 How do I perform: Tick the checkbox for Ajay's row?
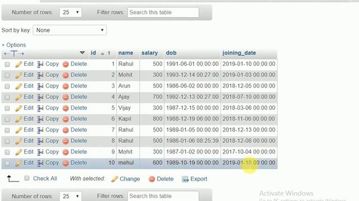(x=7, y=97)
